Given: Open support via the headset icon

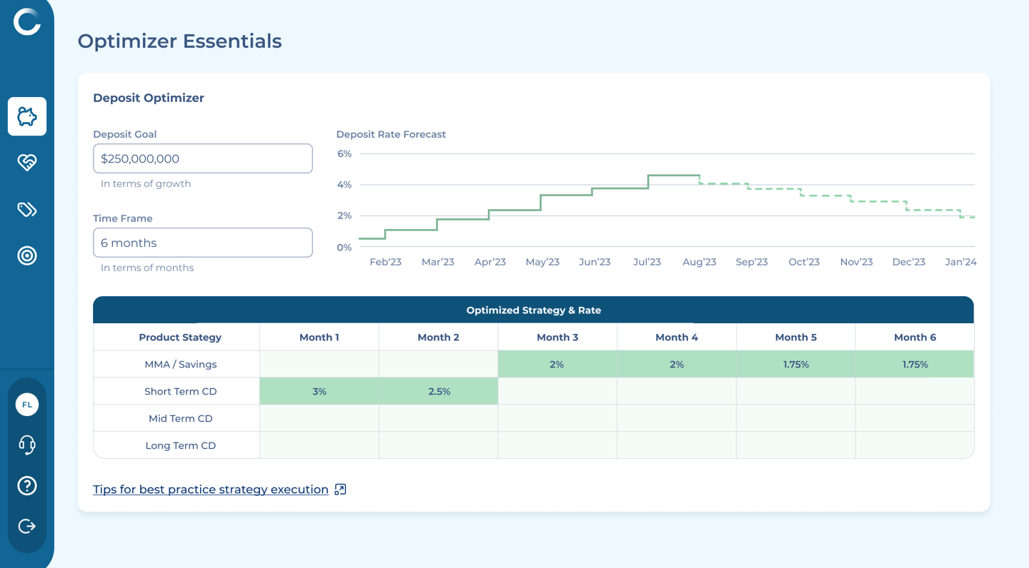Looking at the screenshot, I should [27, 445].
